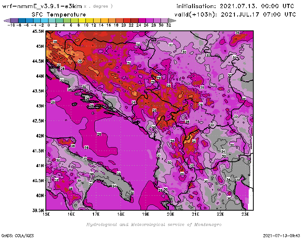
Task: Click the "15E" longitude axis label
Action: (46, 214)
